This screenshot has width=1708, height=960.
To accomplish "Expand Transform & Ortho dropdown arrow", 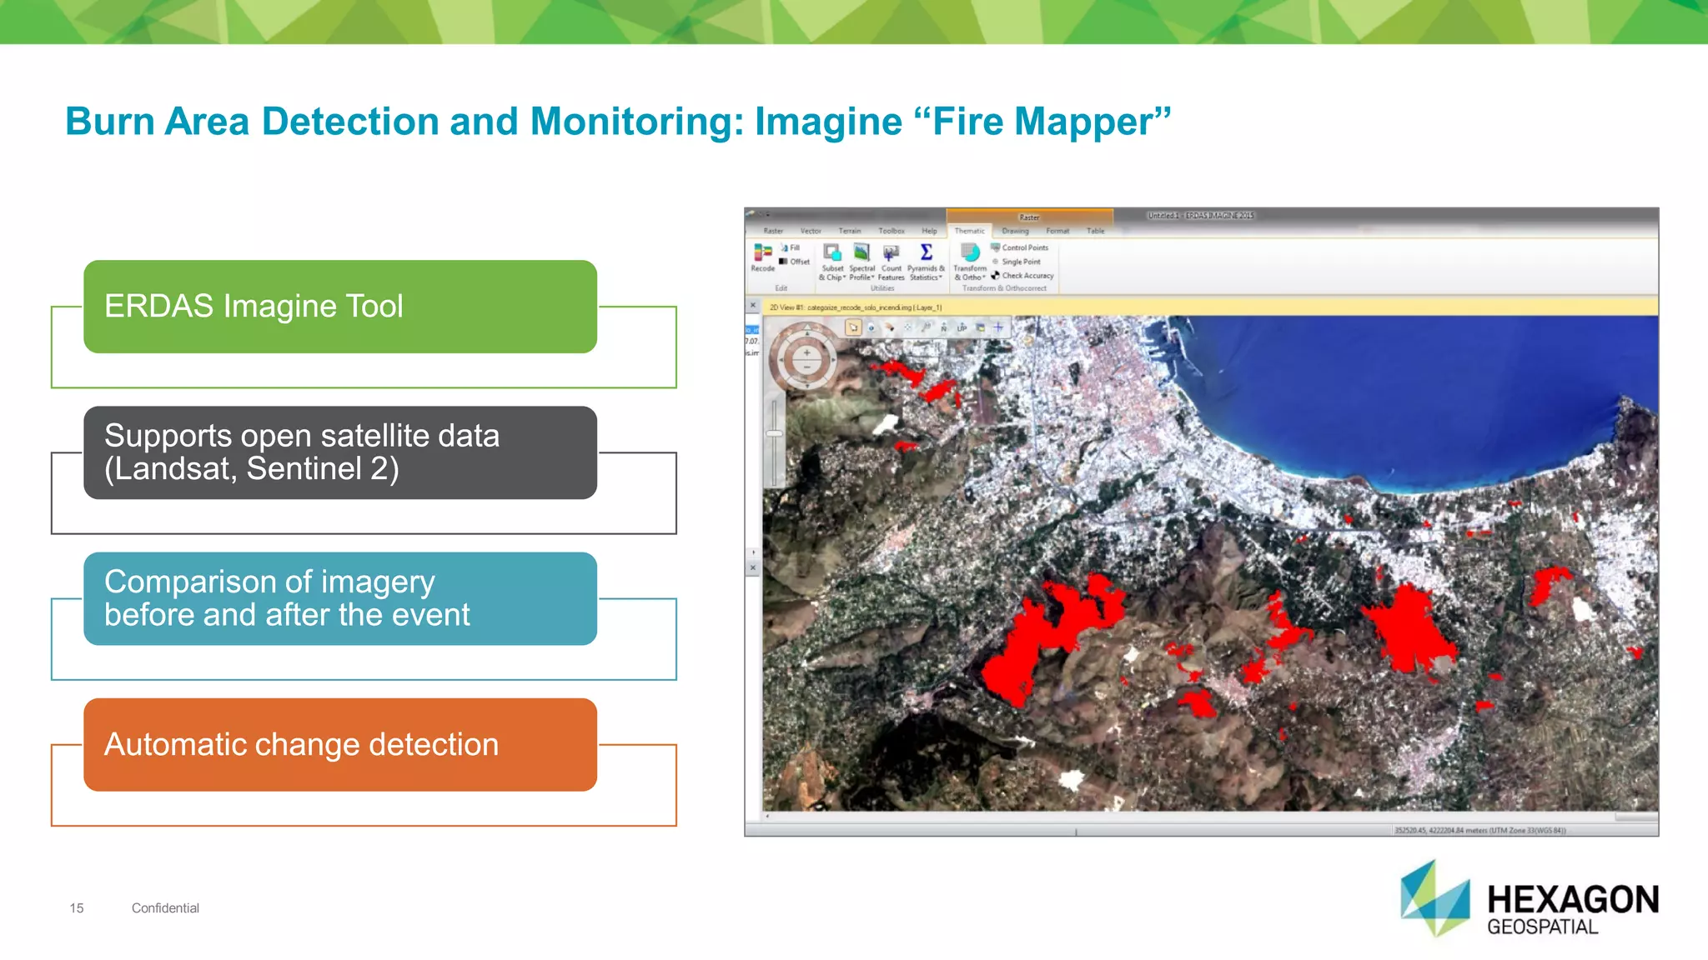I will pos(984,277).
